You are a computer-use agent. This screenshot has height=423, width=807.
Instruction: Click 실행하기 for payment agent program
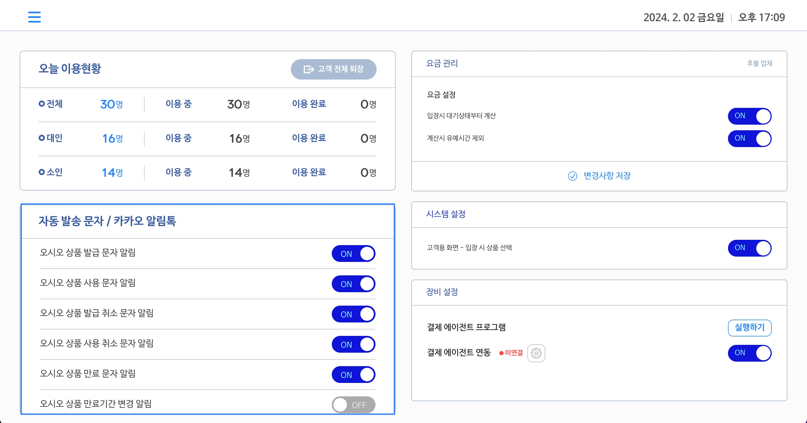coord(749,328)
